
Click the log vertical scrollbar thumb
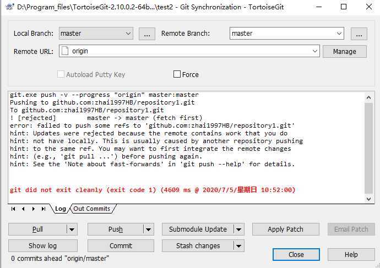(x=368, y=148)
